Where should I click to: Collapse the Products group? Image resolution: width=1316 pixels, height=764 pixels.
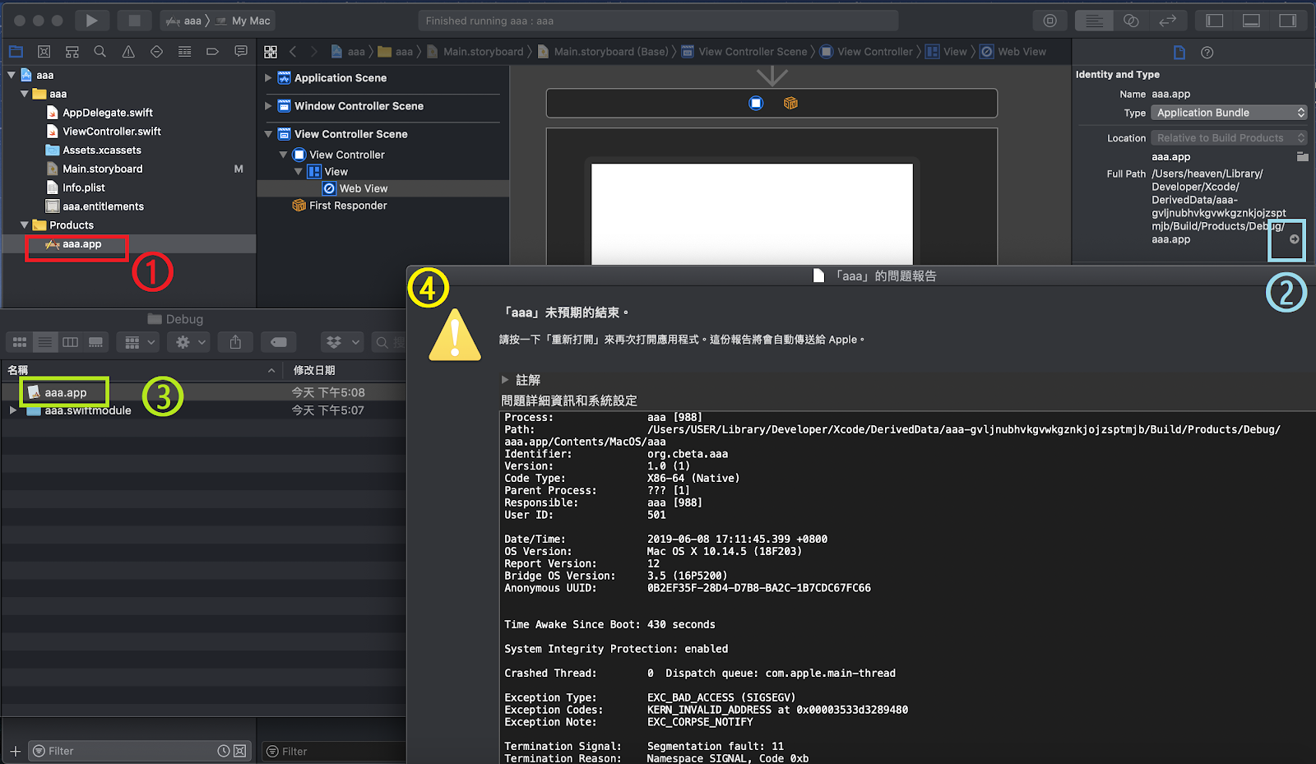25,225
